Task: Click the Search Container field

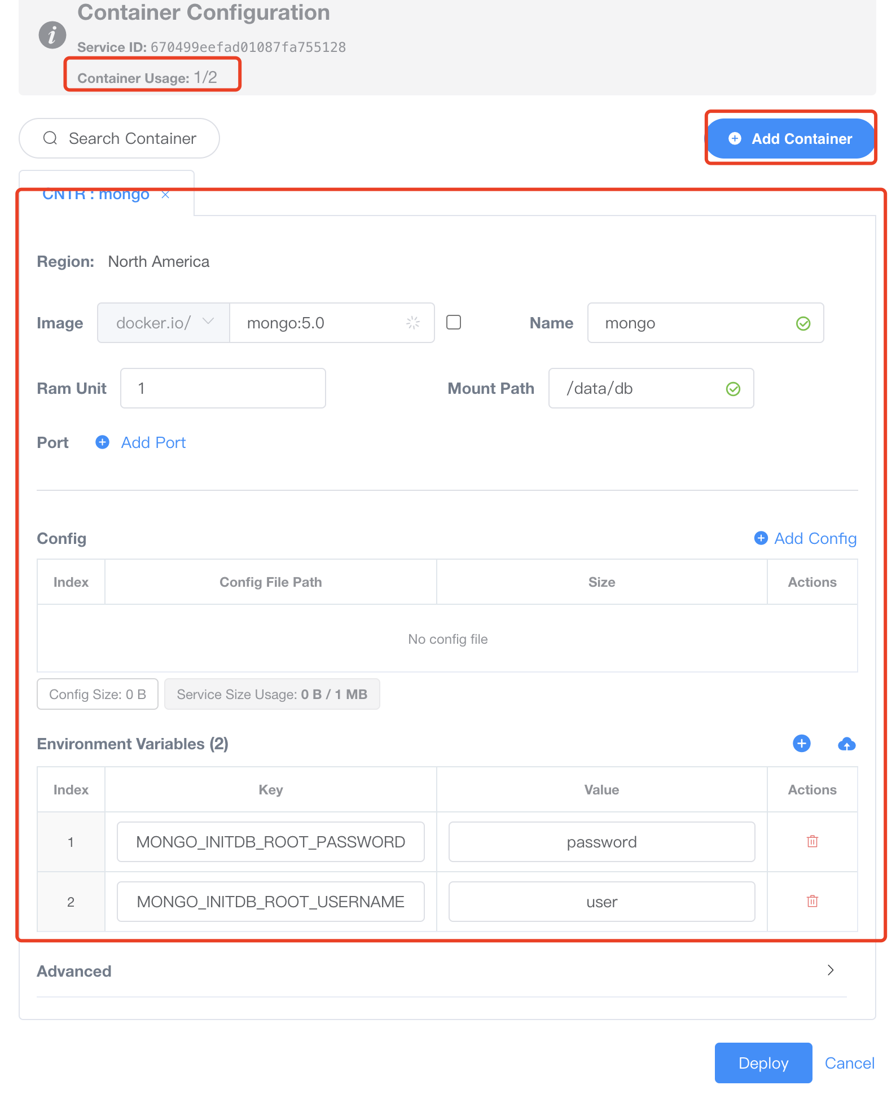Action: 119,138
